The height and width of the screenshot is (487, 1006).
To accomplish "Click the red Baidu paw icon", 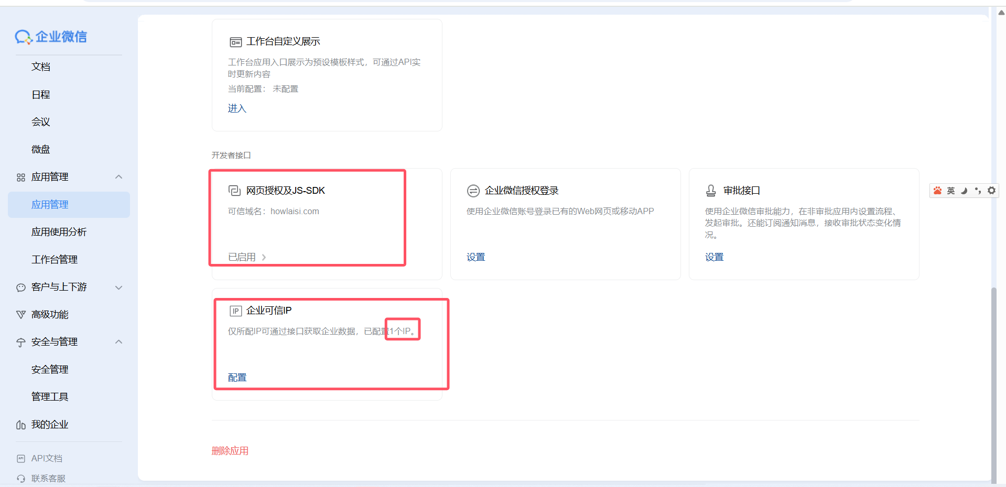I will [x=937, y=191].
